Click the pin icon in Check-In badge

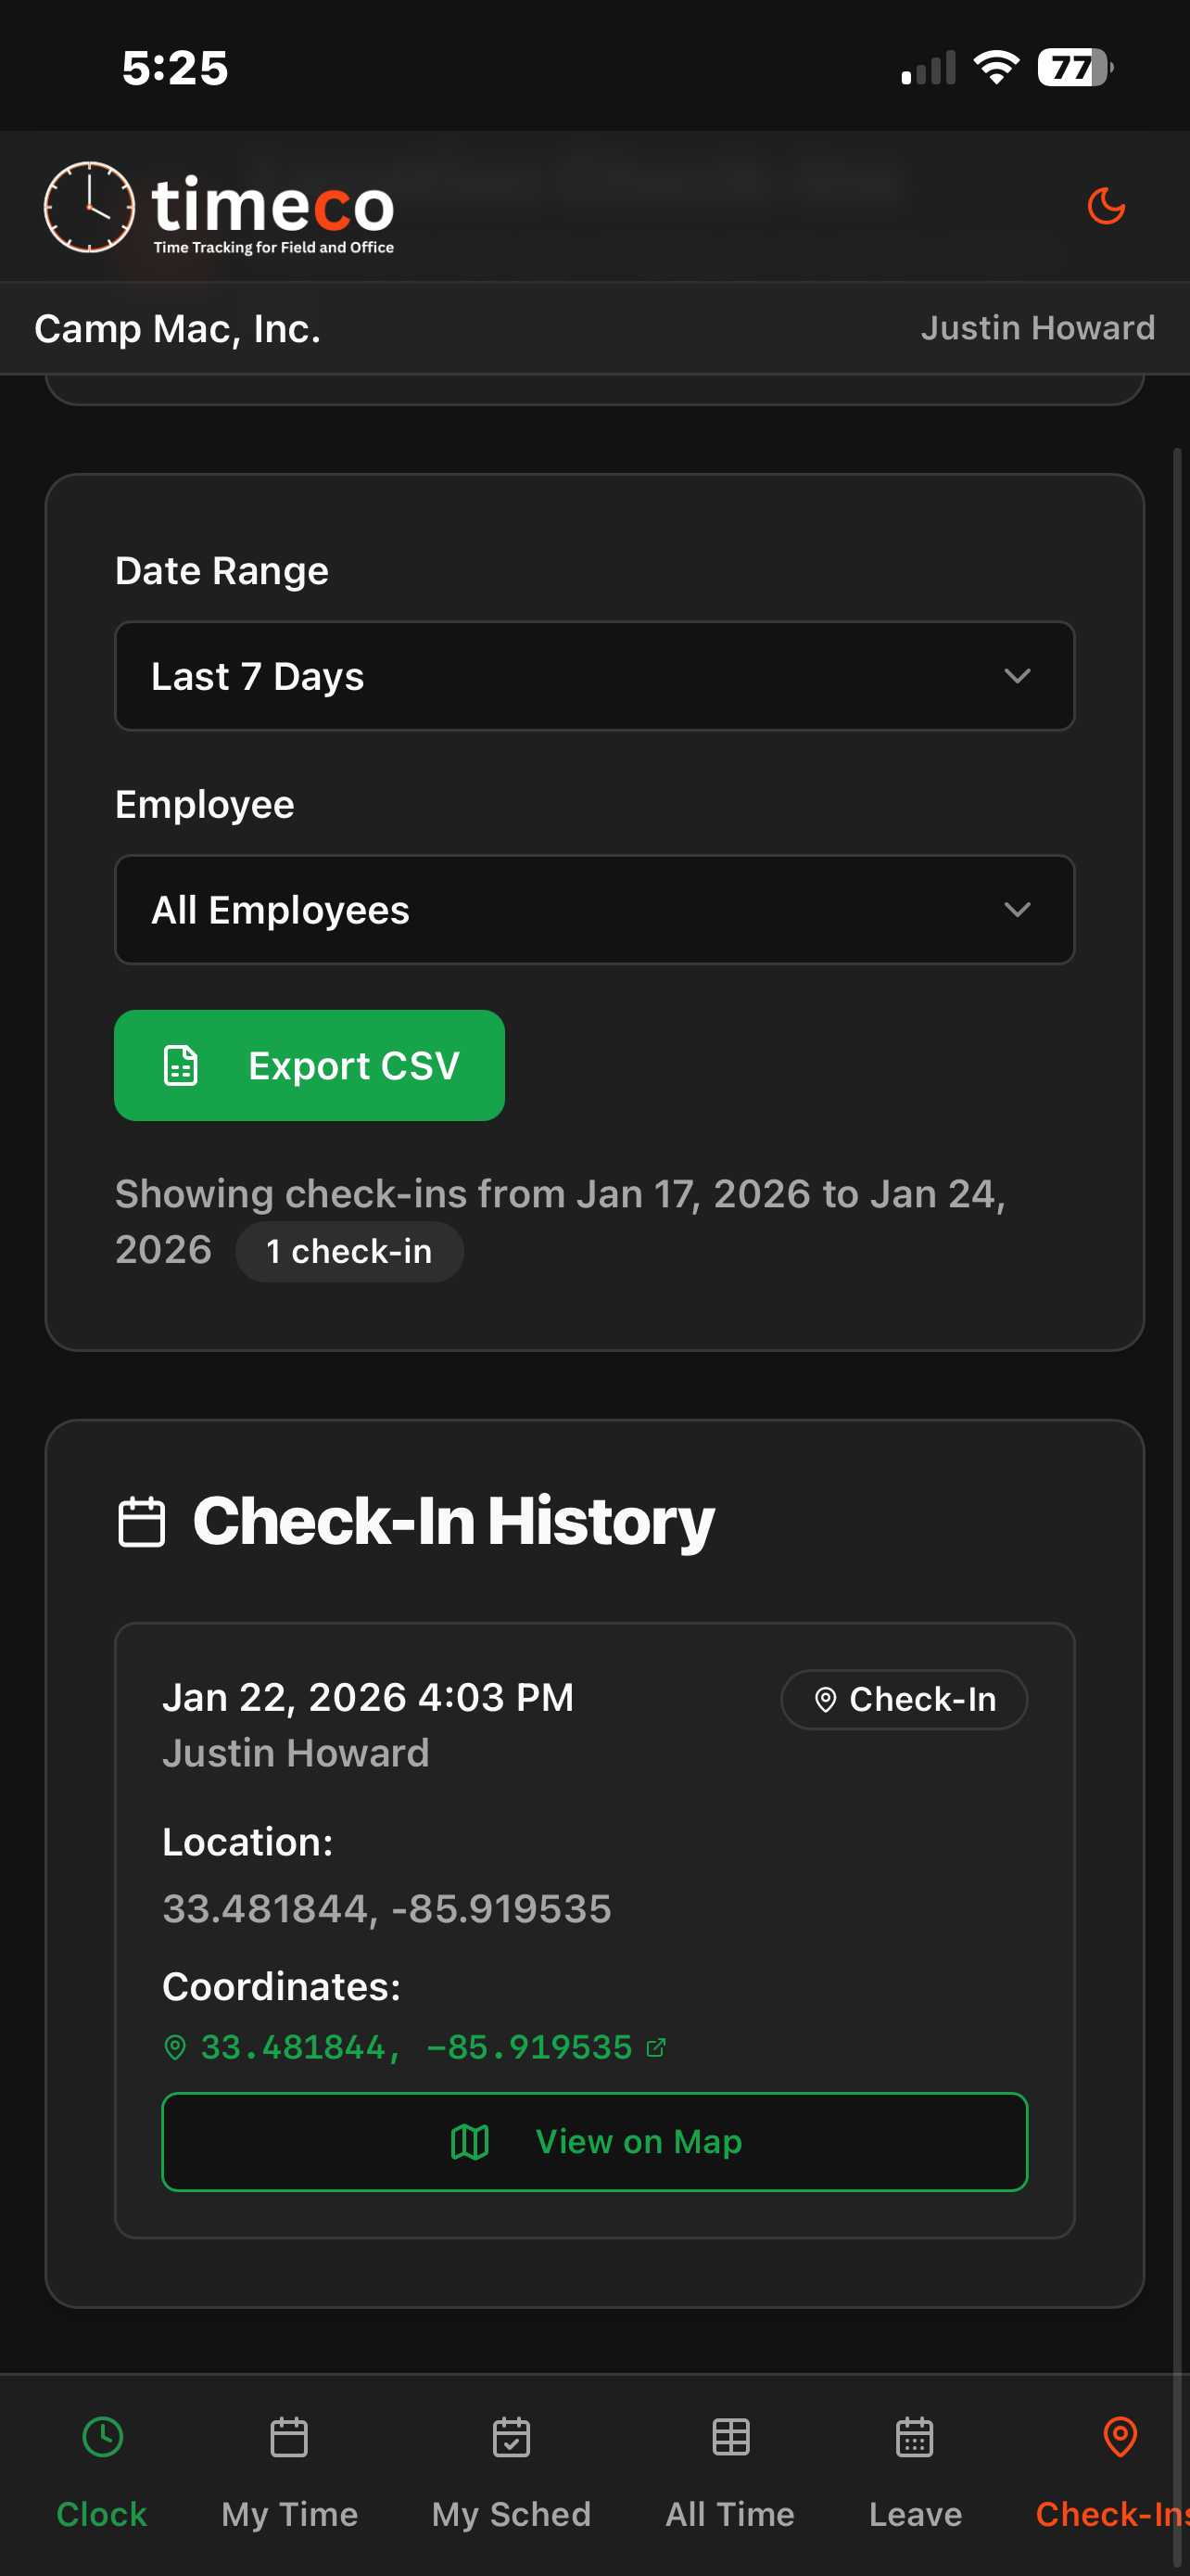(x=825, y=1699)
